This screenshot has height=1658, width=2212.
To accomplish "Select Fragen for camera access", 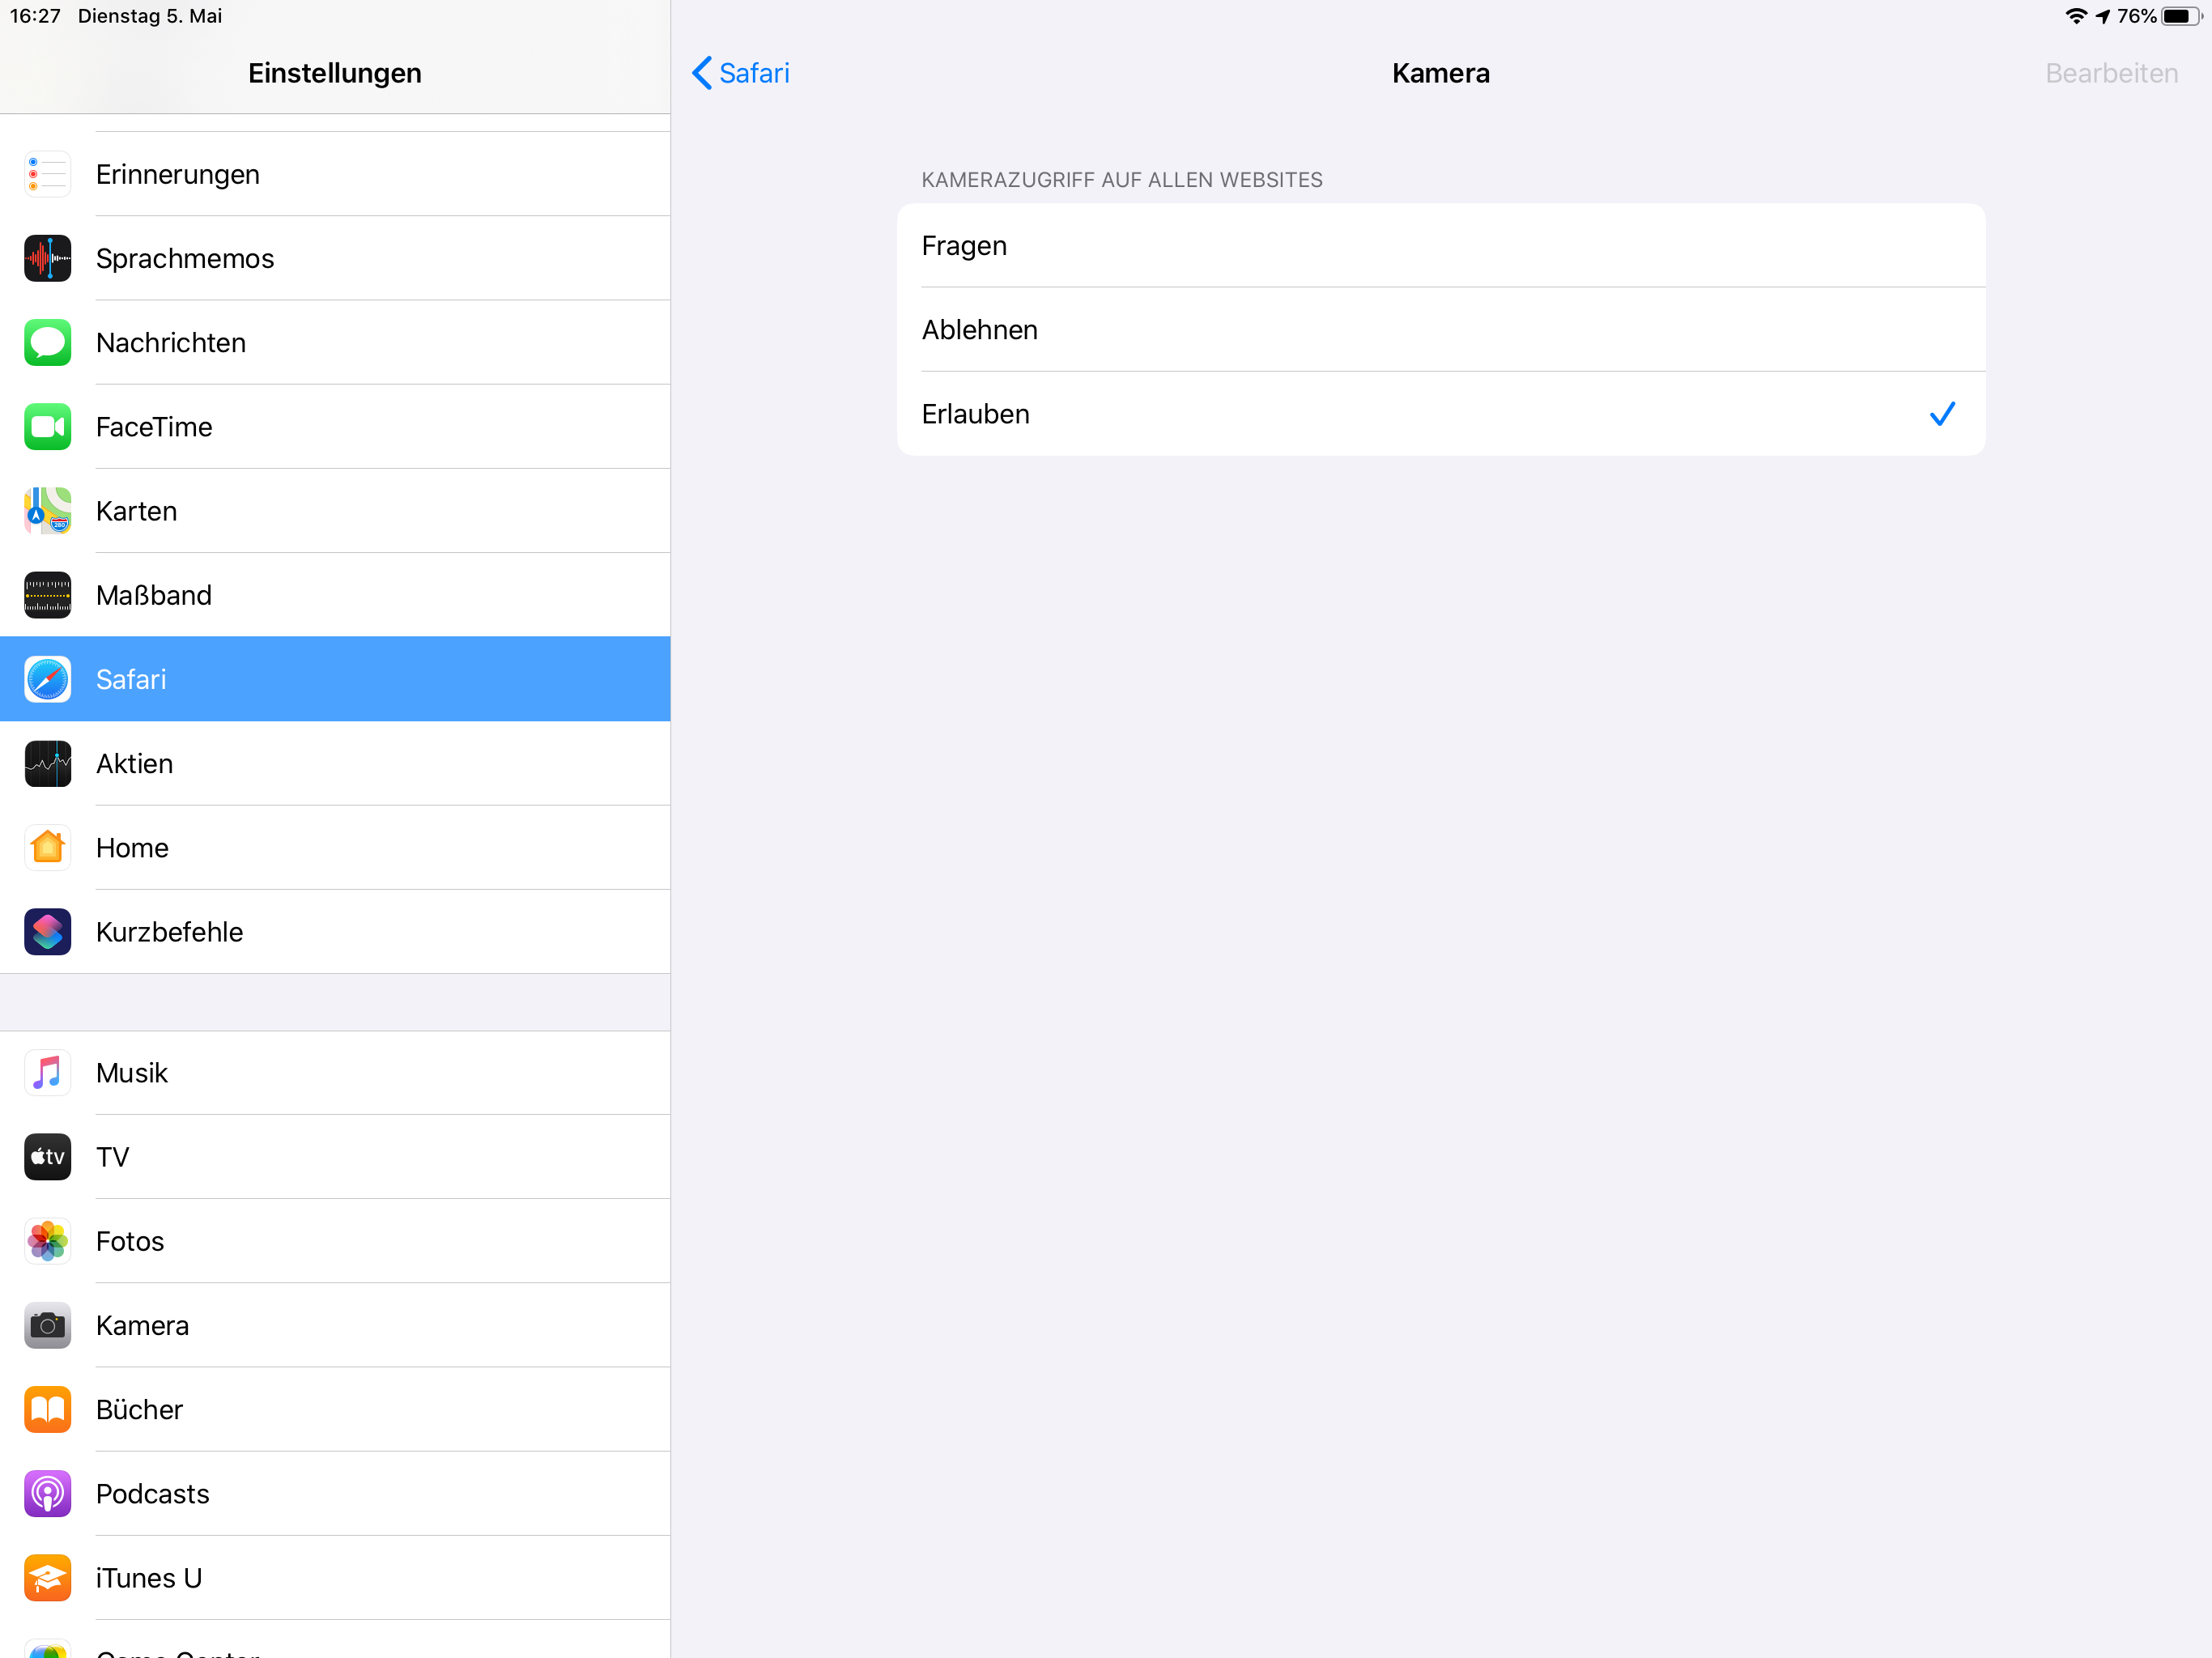I will click(x=1441, y=246).
